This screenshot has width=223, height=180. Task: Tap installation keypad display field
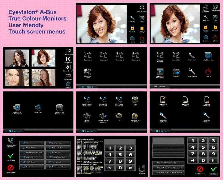[120, 142]
